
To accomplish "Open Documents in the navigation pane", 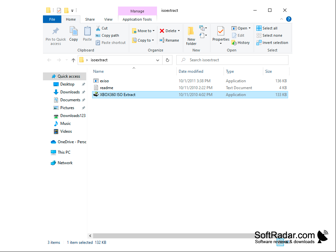I will [67, 100].
